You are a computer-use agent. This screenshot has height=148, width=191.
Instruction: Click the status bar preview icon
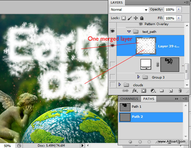[19, 146]
